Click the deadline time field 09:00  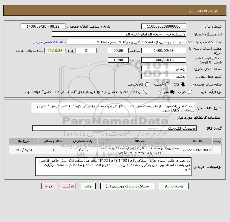click(x=118, y=50)
